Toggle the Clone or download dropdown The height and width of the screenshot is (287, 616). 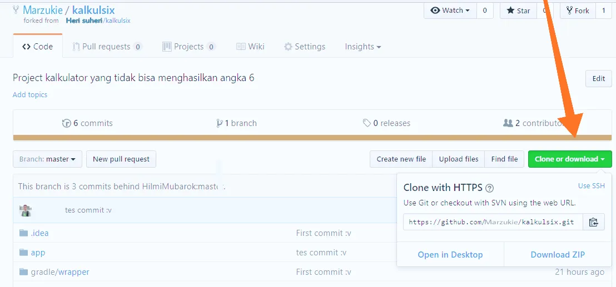point(570,159)
